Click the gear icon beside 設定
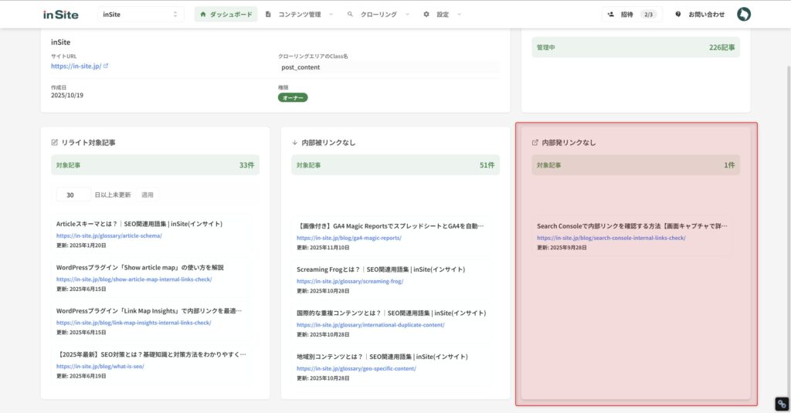Viewport: 791px width, 413px height. [x=426, y=15]
